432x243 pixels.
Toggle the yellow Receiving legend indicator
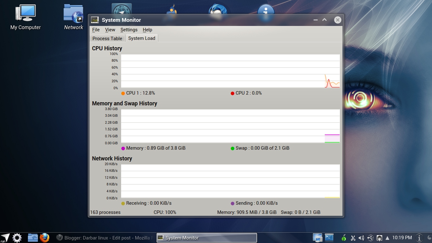pyautogui.click(x=123, y=203)
